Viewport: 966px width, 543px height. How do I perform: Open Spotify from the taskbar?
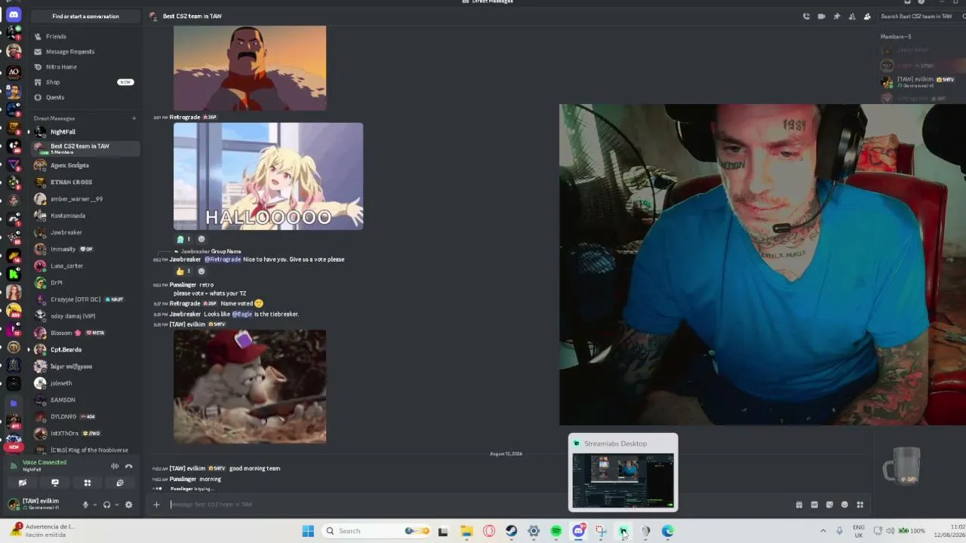[556, 531]
